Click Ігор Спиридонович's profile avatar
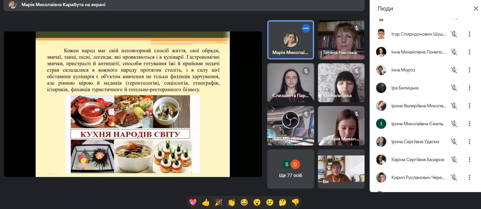481x209 pixels. tap(381, 34)
